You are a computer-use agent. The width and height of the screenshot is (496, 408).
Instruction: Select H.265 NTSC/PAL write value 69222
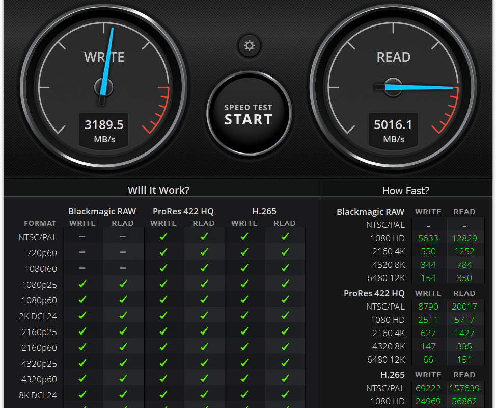[x=428, y=388]
